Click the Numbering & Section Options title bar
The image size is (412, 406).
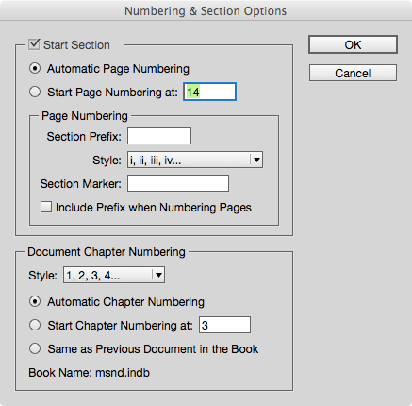206,10
